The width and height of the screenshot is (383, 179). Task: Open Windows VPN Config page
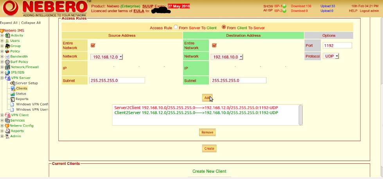(32, 104)
